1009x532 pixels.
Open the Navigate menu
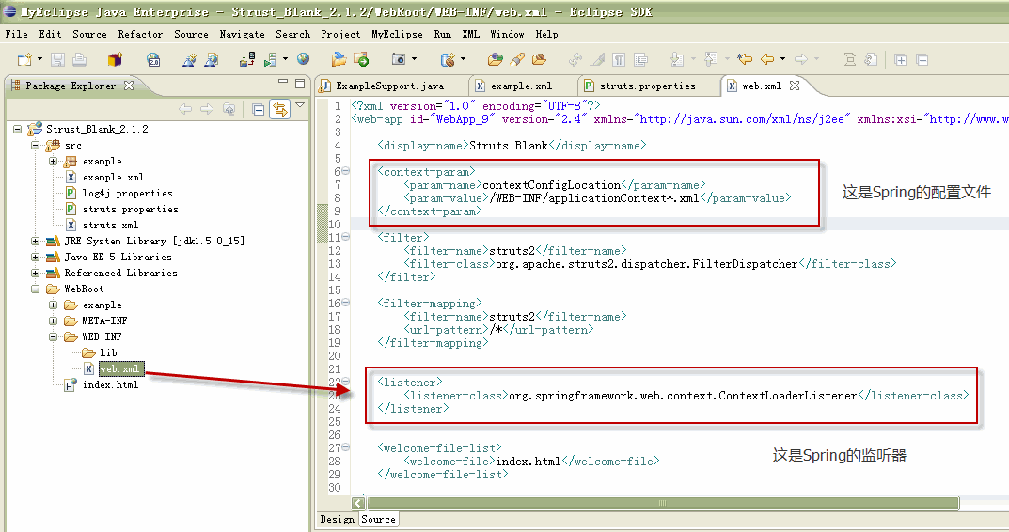point(242,34)
